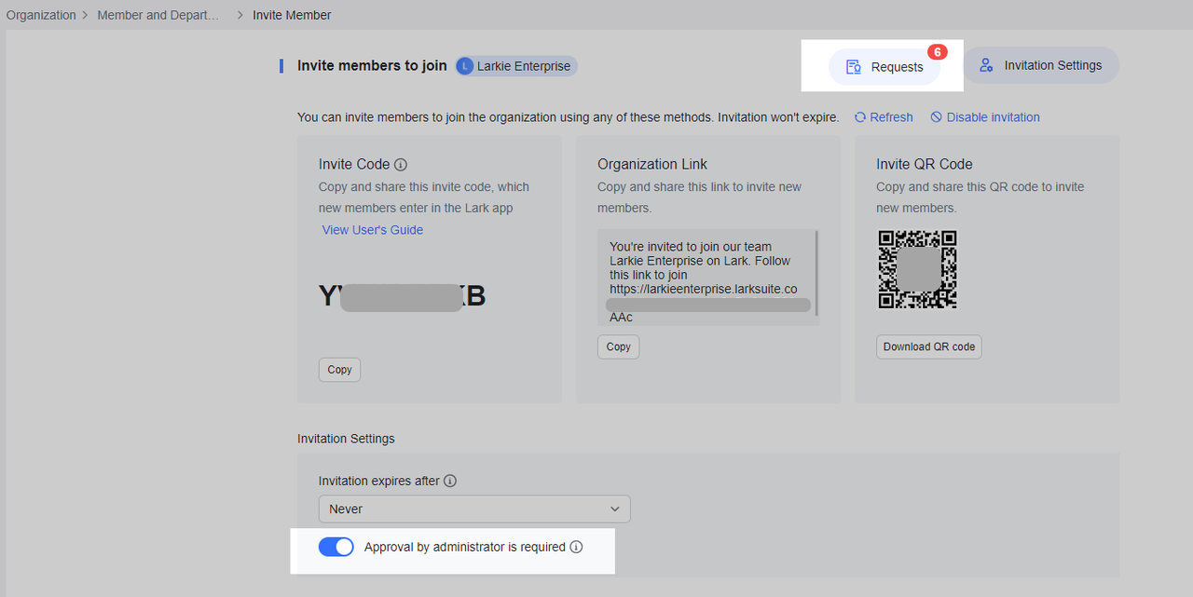Go to Organization breadcrumb

pos(41,15)
